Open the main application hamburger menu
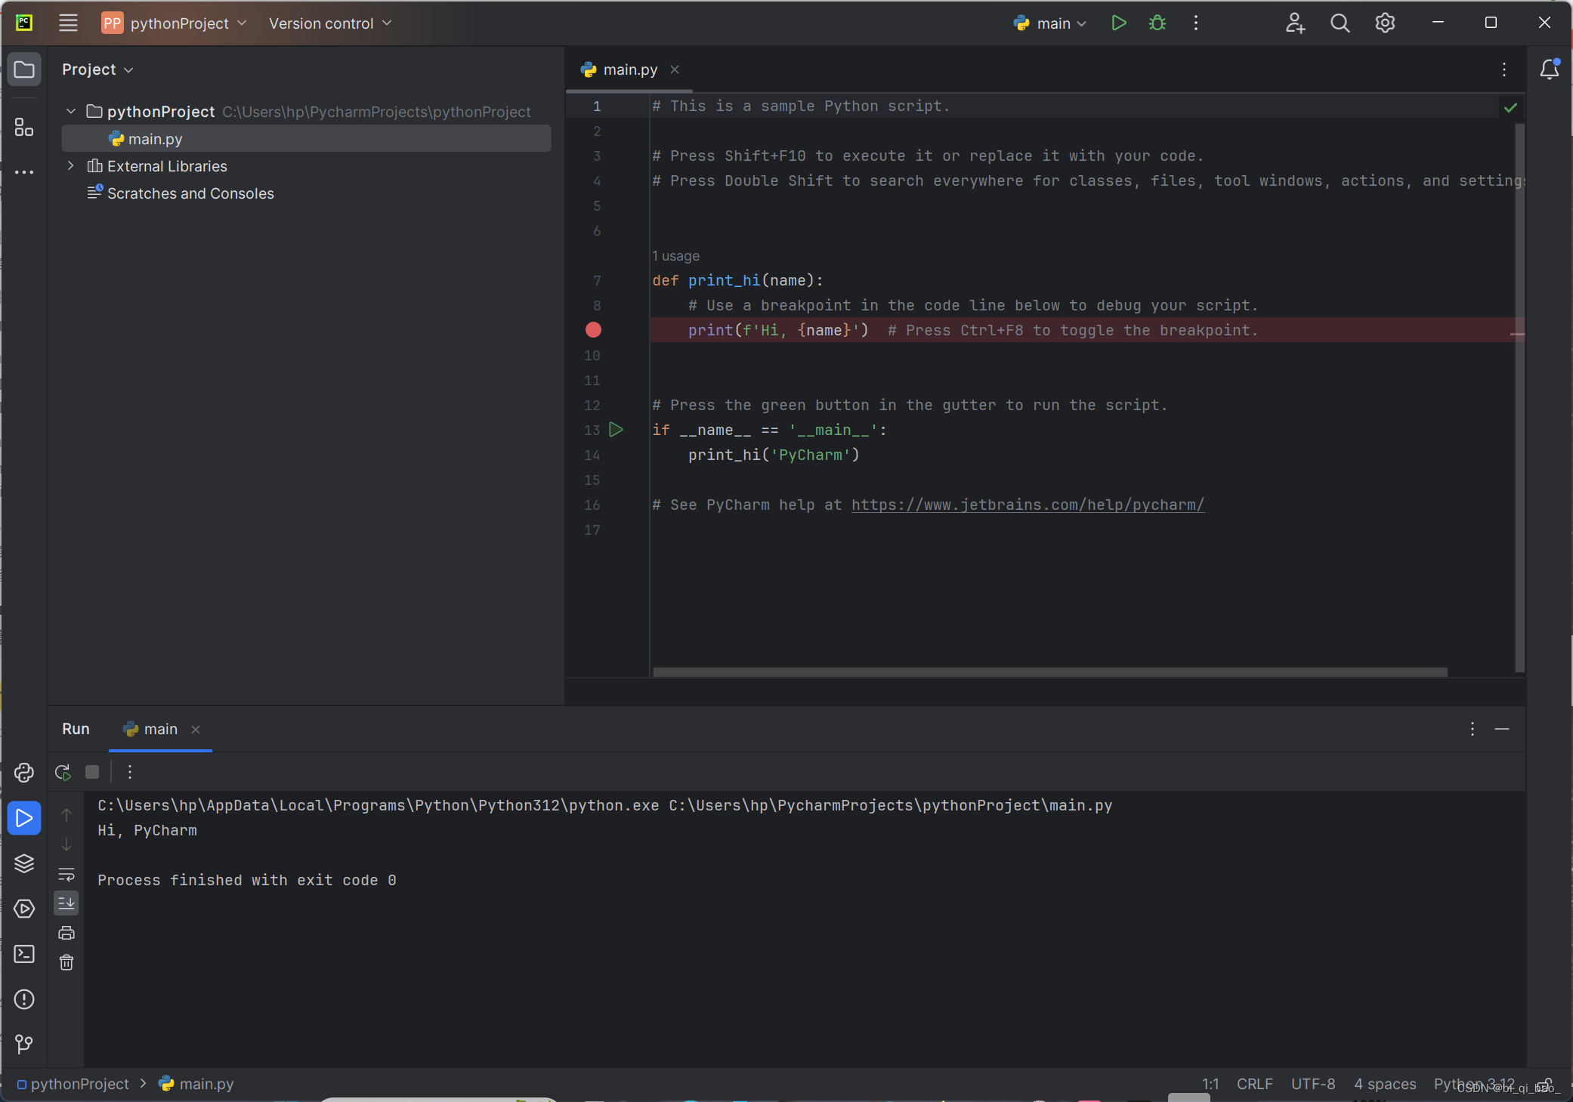Viewport: 1573px width, 1102px height. 67,23
